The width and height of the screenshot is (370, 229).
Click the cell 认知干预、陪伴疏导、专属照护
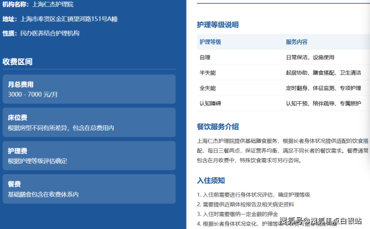[x=323, y=104]
